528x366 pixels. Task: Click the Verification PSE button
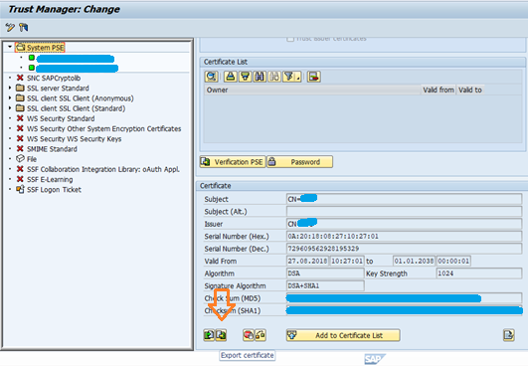[x=233, y=162]
